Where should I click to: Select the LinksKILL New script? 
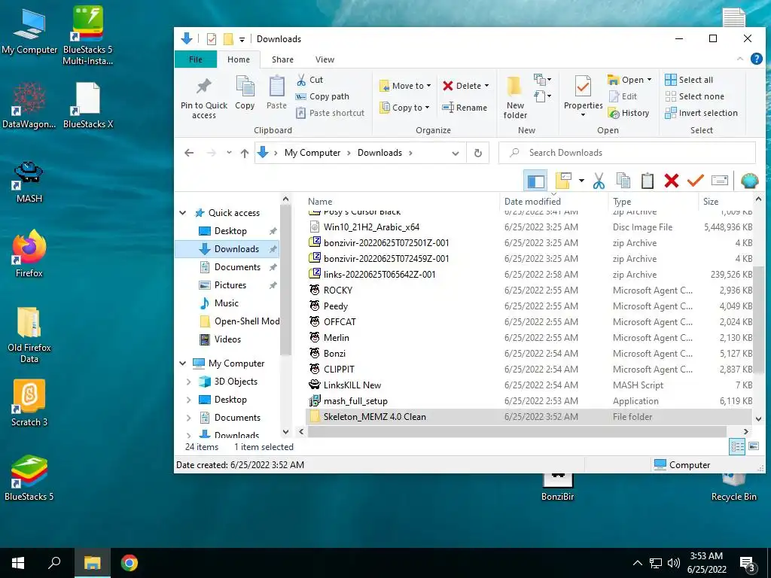352,385
